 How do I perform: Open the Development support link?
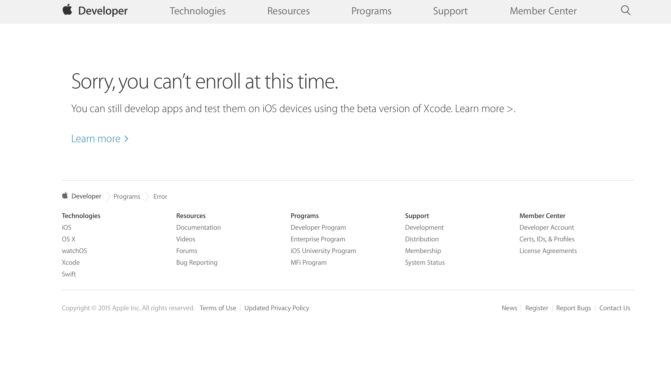coord(424,227)
